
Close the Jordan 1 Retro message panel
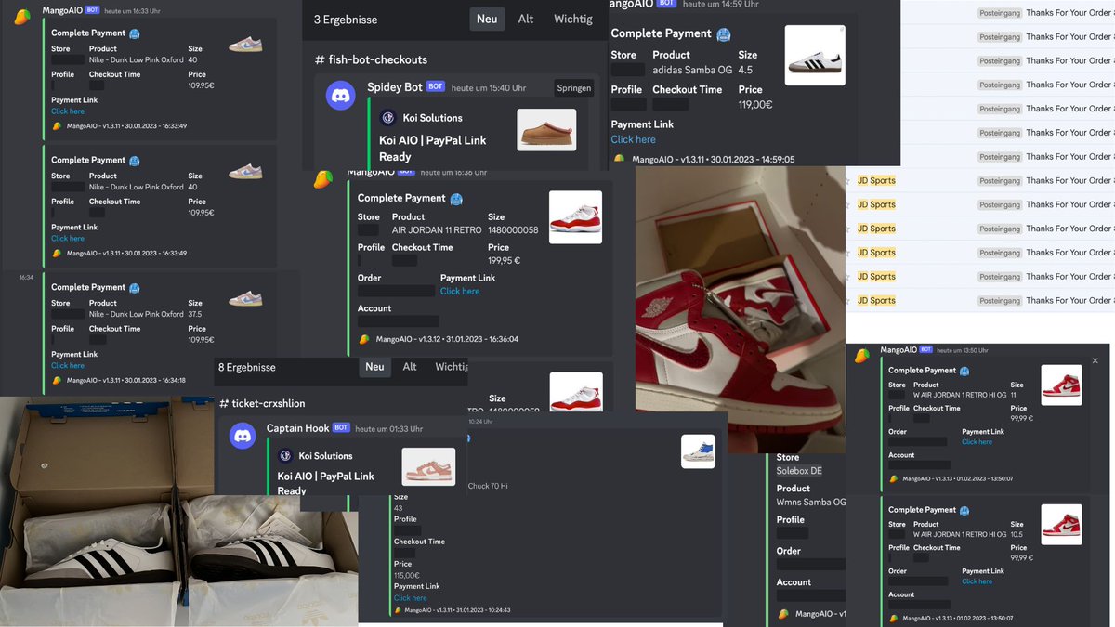(1095, 360)
